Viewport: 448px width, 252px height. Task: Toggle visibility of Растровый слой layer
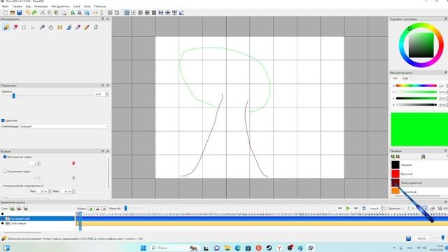[x=3, y=218]
